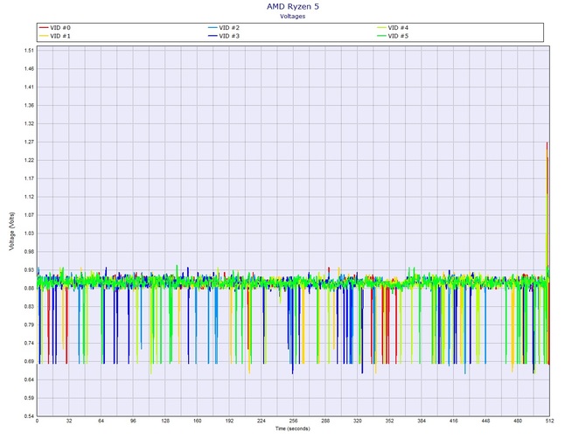Click the 0.54 voltage axis value

click(30, 416)
